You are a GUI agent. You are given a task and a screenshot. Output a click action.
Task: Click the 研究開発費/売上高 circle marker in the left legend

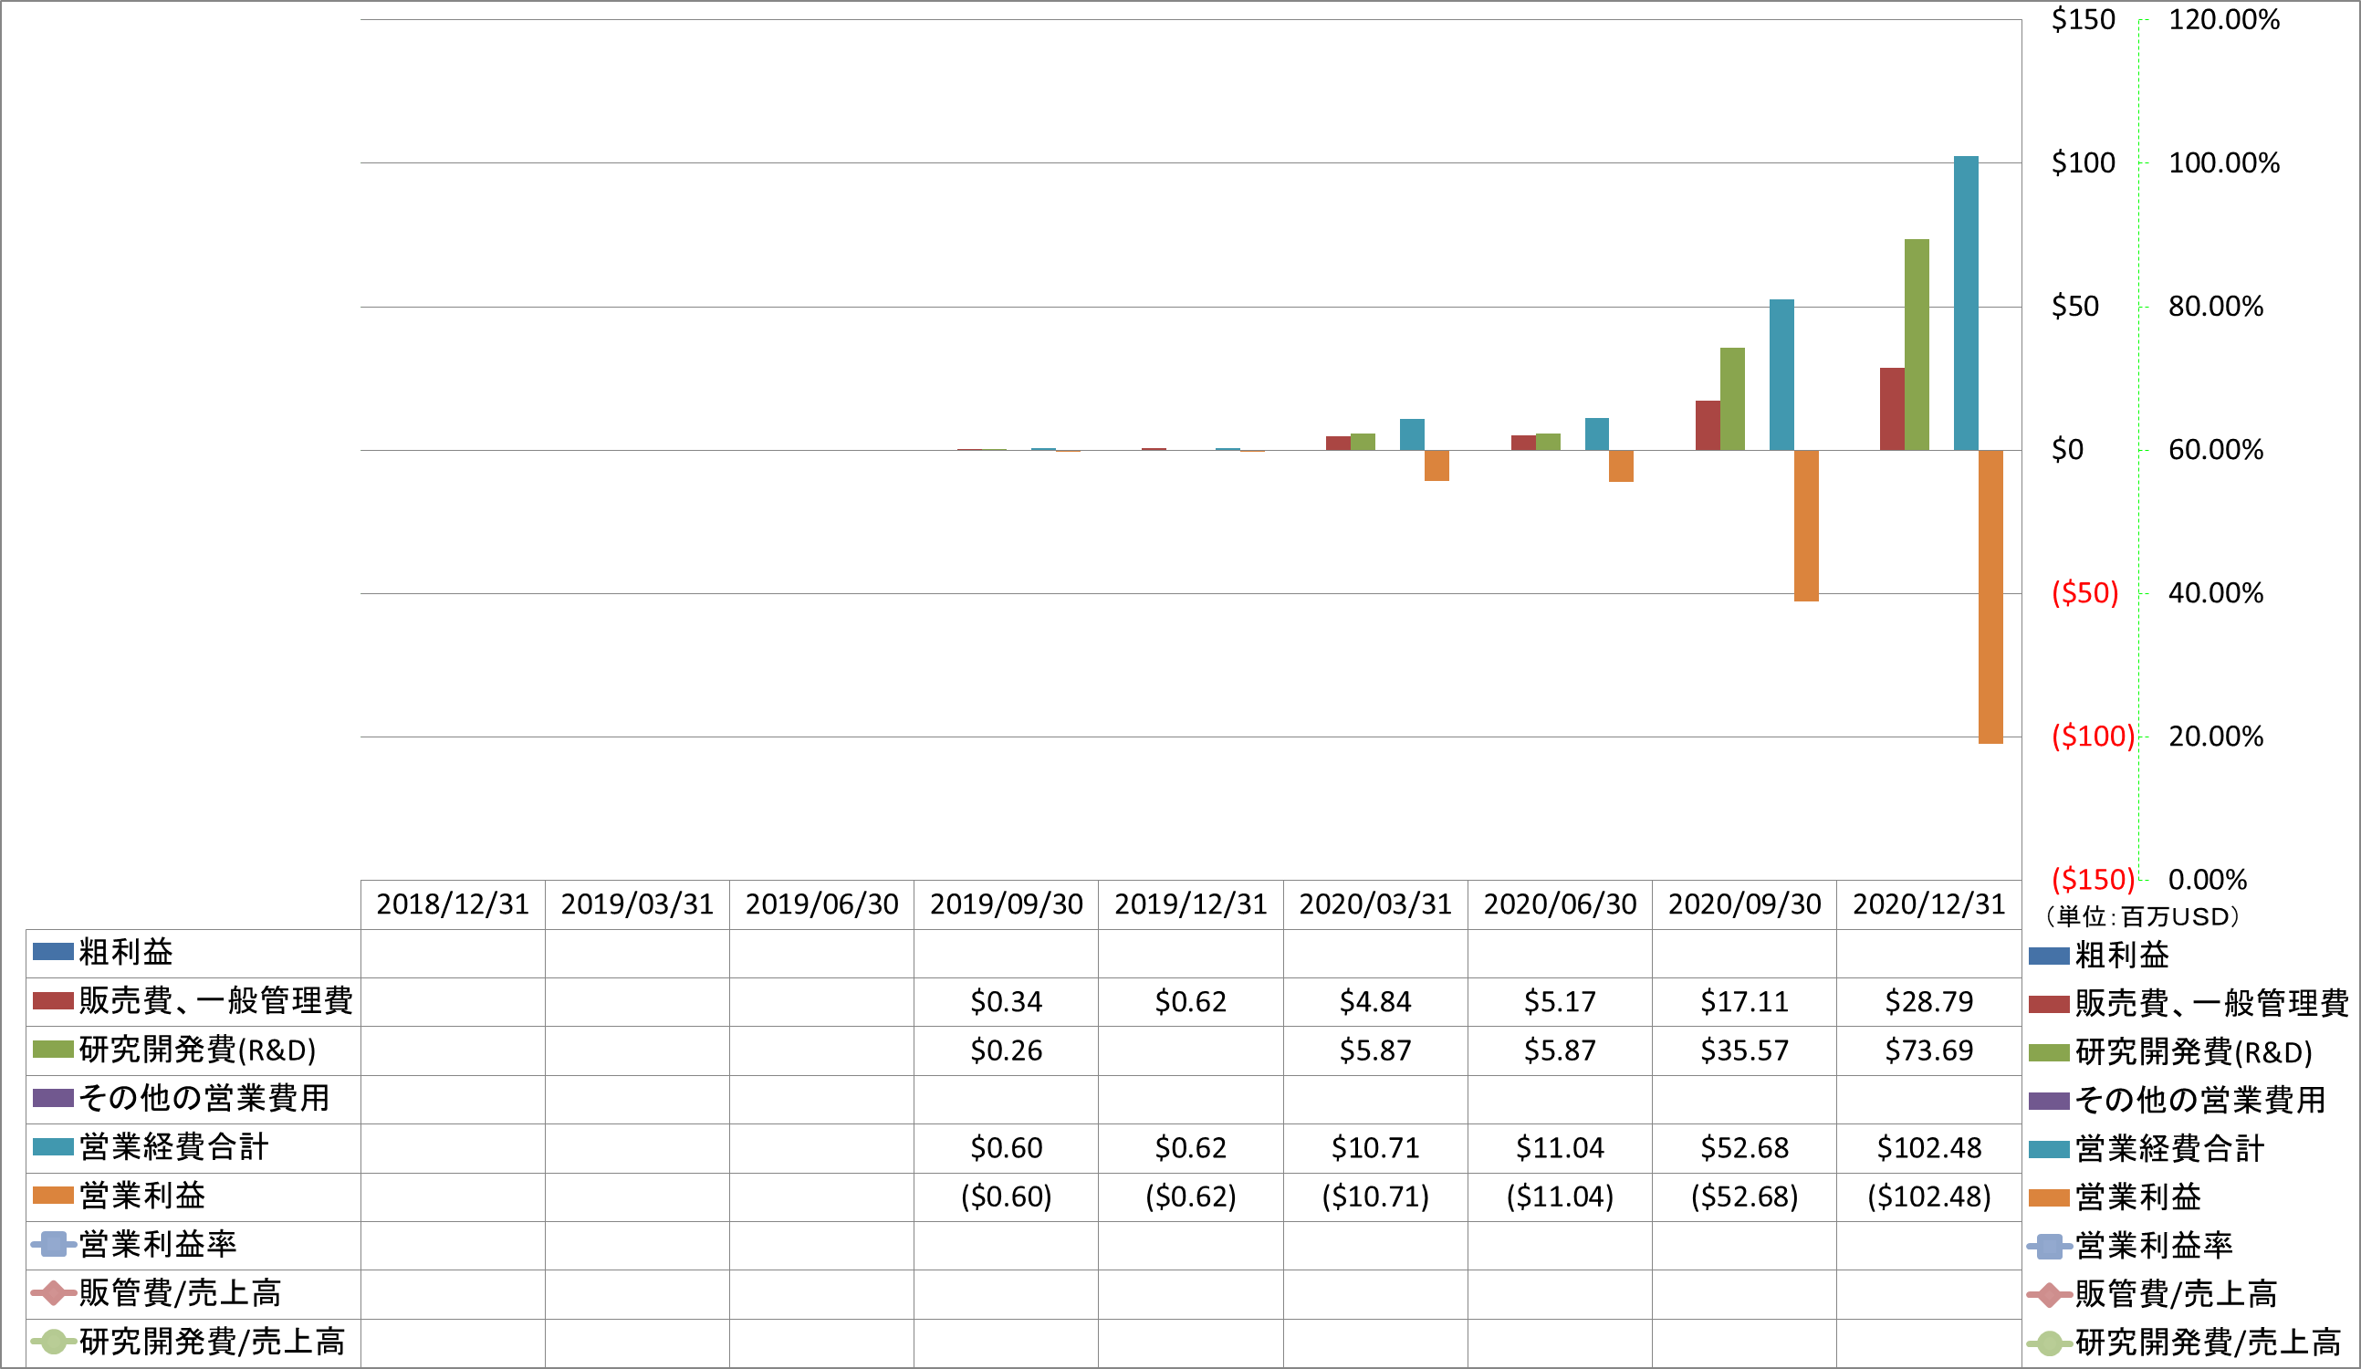click(x=54, y=1342)
